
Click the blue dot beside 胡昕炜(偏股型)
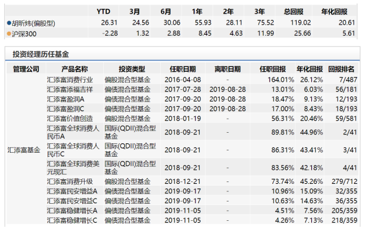tap(9, 23)
